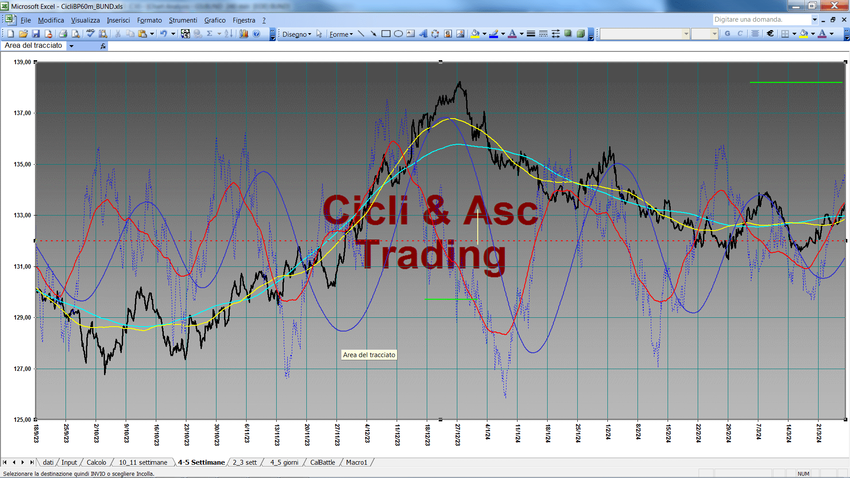Click the Permission document icon

48,34
